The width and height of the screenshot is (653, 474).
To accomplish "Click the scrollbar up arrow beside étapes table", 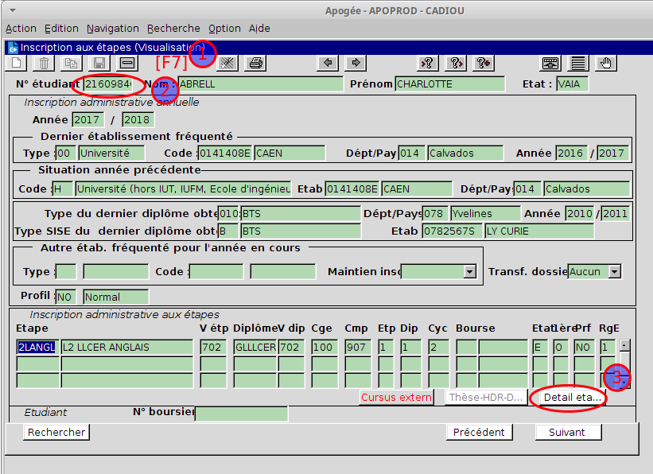I will pos(624,345).
